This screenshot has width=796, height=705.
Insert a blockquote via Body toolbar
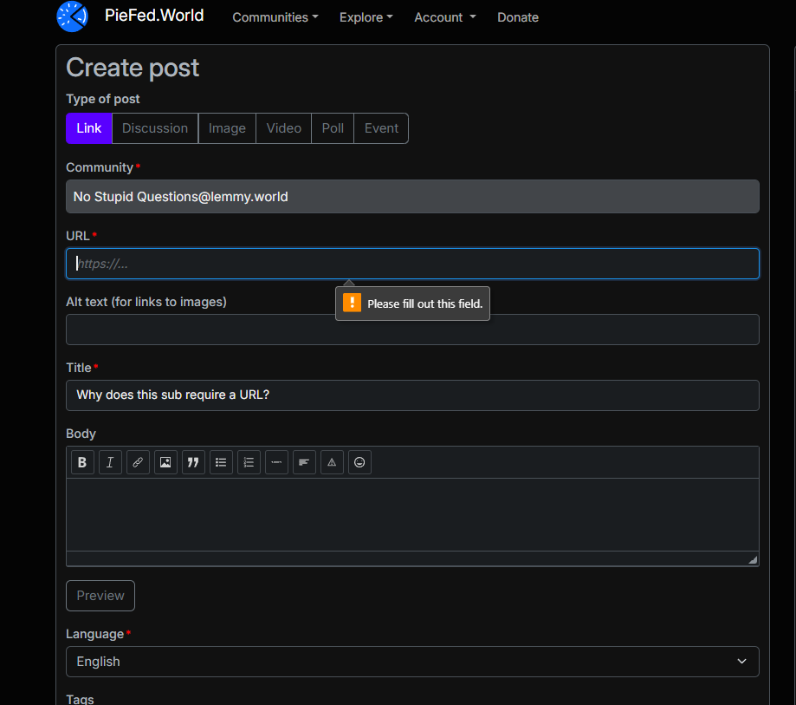[193, 462]
